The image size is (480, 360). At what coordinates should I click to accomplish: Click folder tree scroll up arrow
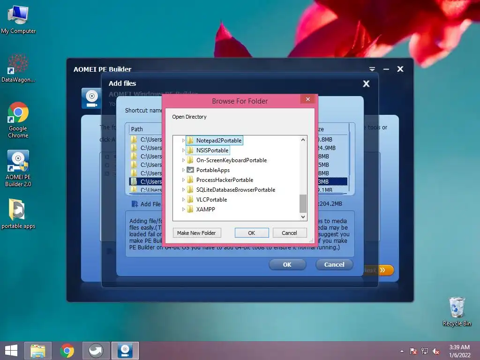click(303, 140)
